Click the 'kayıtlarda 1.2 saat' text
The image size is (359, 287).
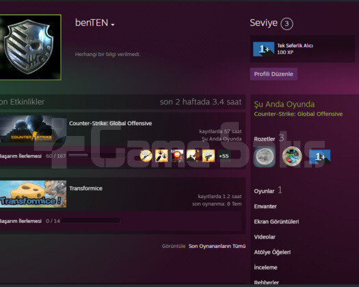click(220, 196)
